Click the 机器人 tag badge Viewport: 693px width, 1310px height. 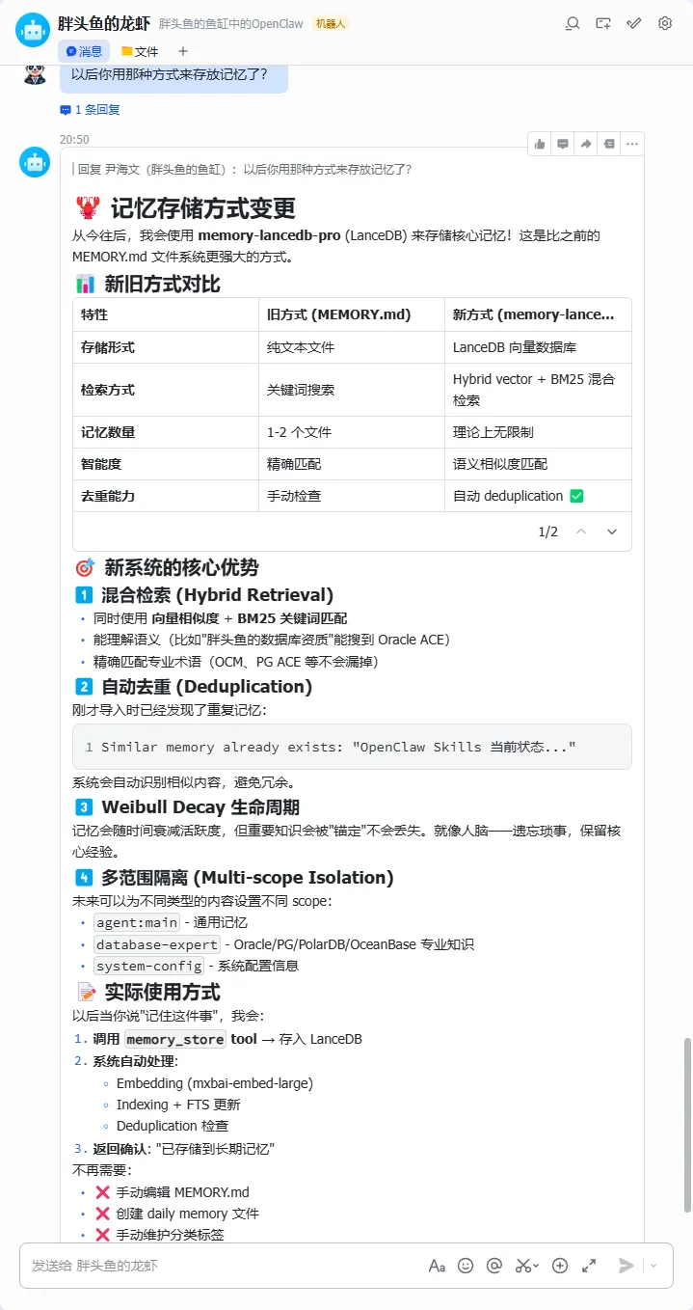332,24
